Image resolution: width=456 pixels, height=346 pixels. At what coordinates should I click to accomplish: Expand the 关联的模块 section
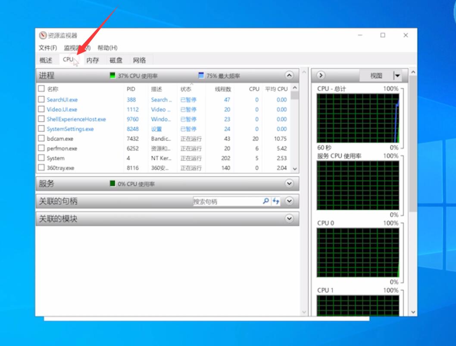[289, 218]
